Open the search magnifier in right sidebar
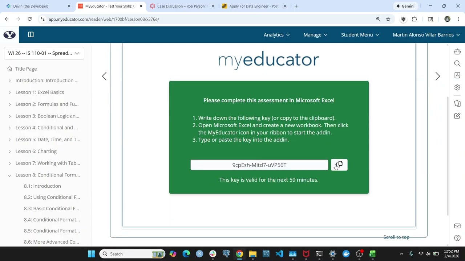 [x=457, y=63]
